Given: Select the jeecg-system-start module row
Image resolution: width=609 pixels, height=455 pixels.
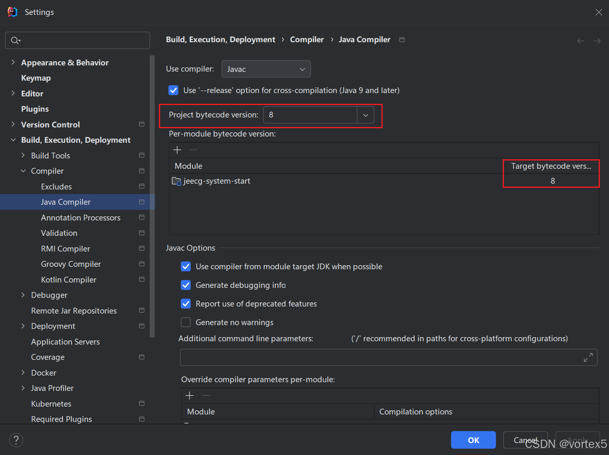Looking at the screenshot, I should 384,181.
